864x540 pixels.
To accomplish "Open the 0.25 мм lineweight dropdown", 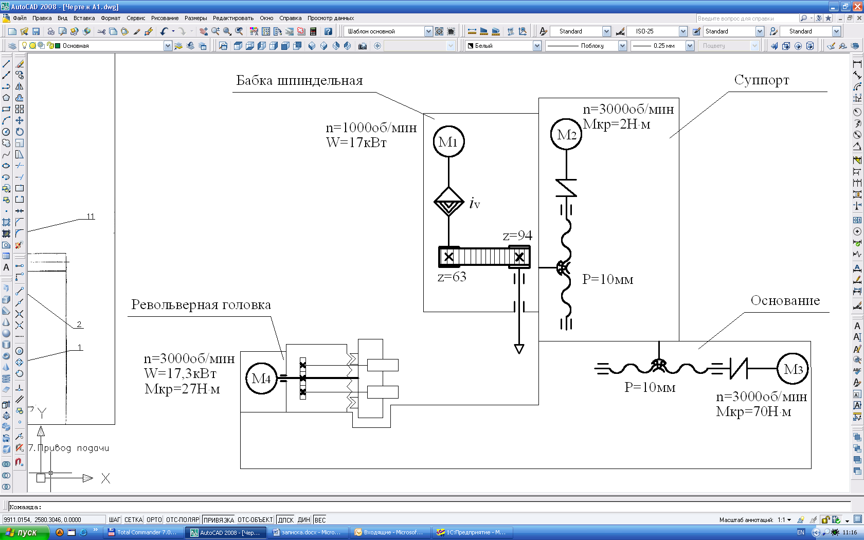I will tap(690, 46).
